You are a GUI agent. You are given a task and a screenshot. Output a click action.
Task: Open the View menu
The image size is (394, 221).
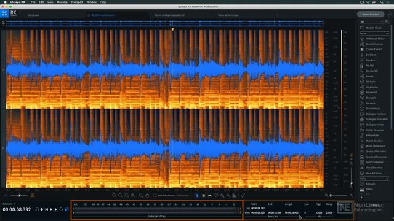(x=50, y=2)
